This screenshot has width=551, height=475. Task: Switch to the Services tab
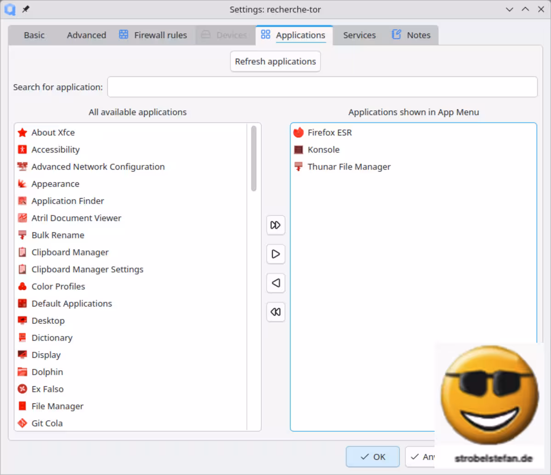click(359, 35)
